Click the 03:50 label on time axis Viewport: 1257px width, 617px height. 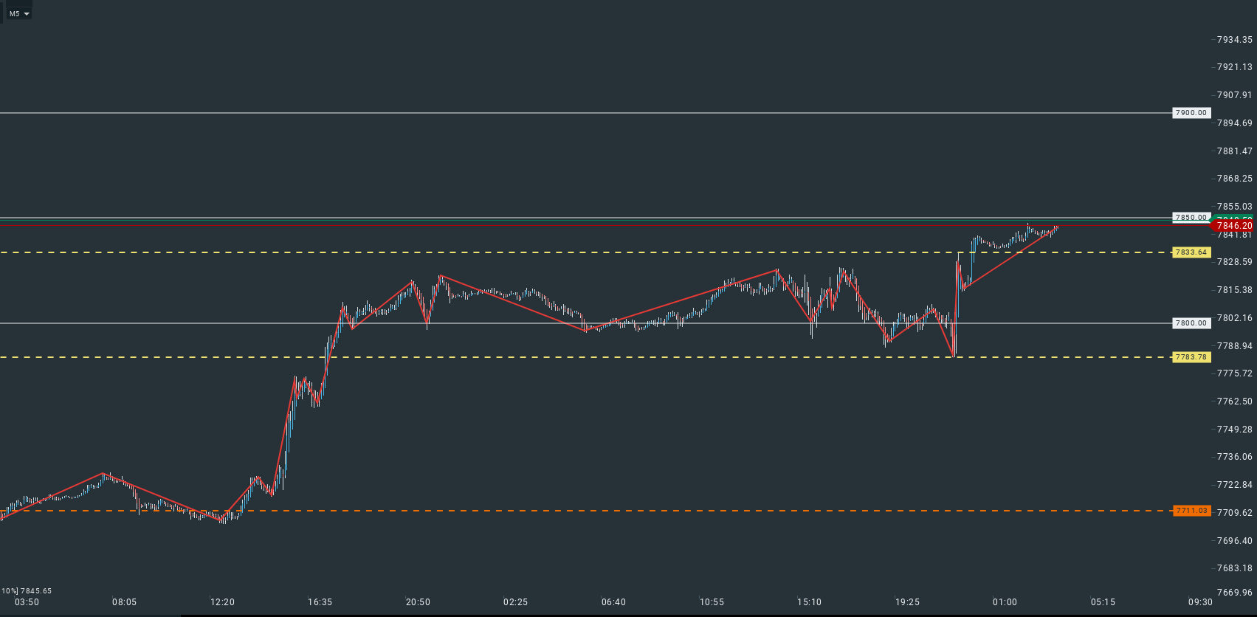point(27,602)
